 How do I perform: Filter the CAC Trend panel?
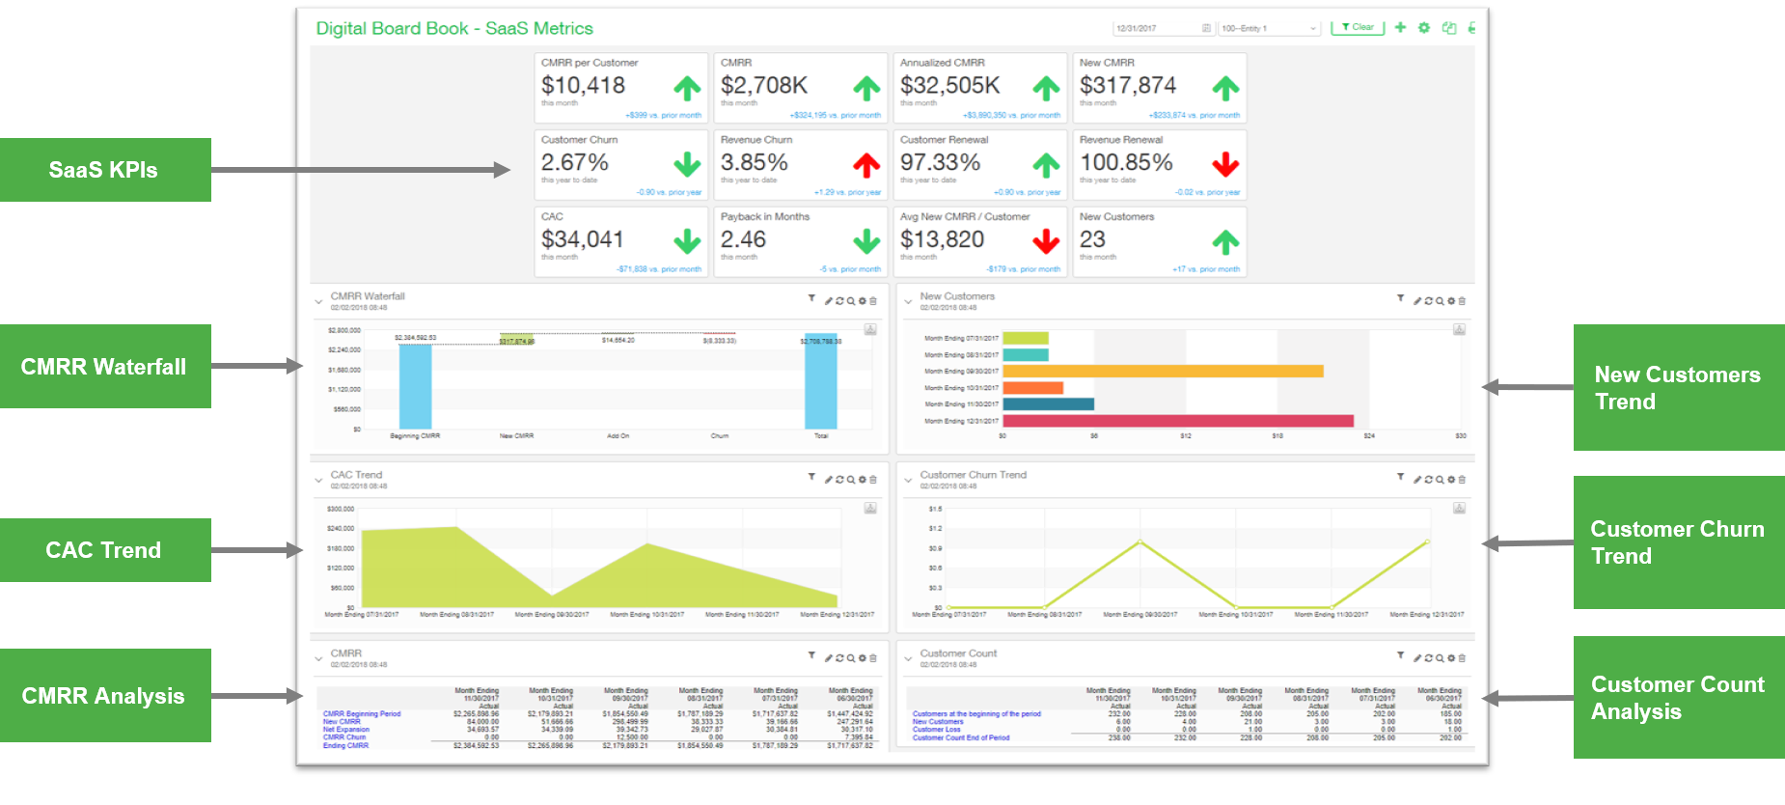coord(811,477)
